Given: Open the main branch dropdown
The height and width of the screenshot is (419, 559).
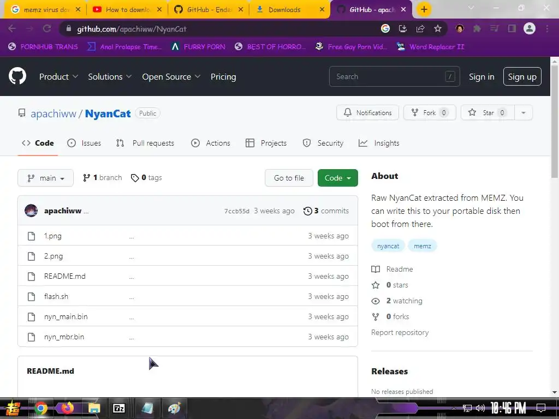Looking at the screenshot, I should pos(46,178).
